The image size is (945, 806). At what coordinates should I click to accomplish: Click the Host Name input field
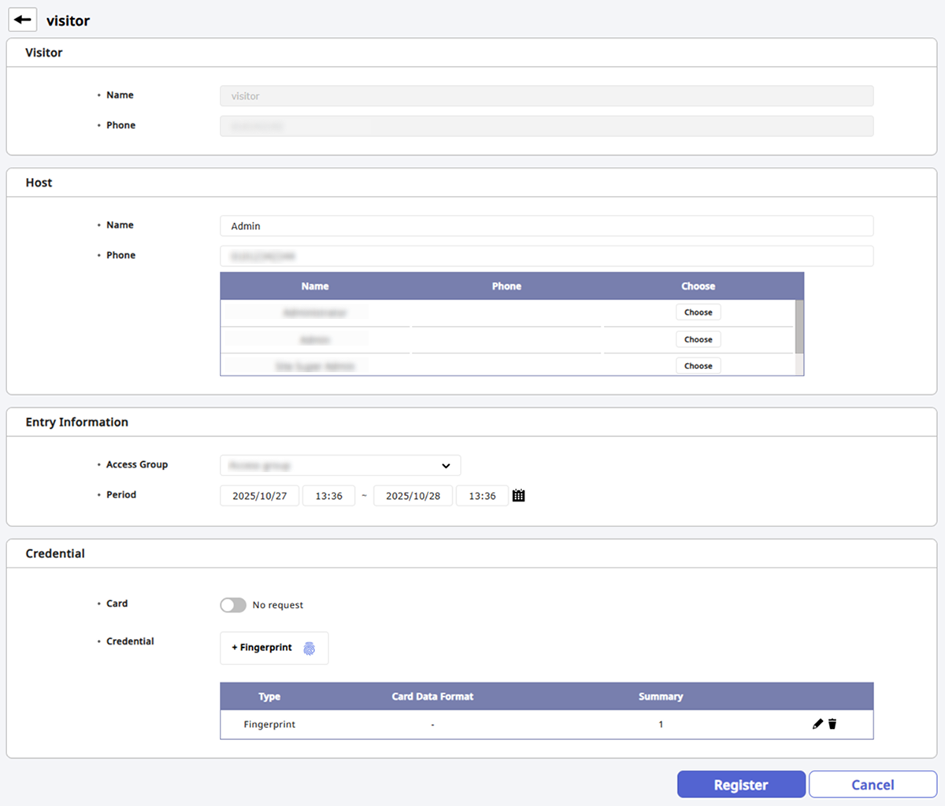click(547, 226)
